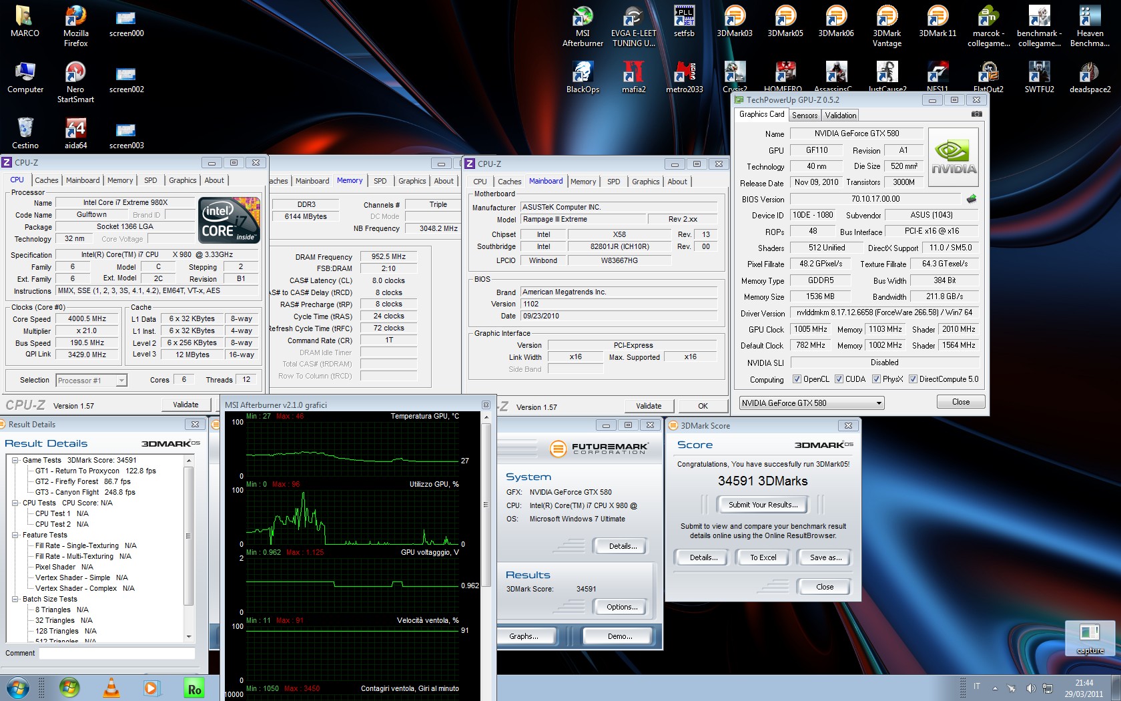Click Comment input field in Result Details

click(117, 654)
